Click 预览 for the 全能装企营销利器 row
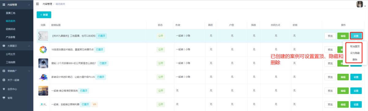Screen dimensions: 368x111 pyautogui.click(x=330, y=104)
